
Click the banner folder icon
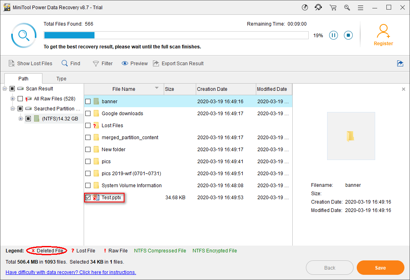point(96,101)
